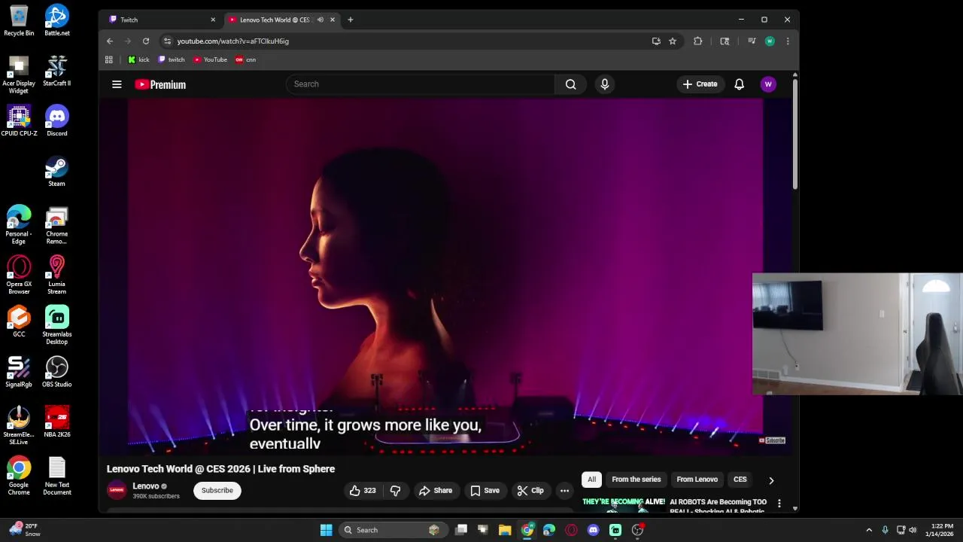Start voice search with the microphone icon

pos(604,84)
